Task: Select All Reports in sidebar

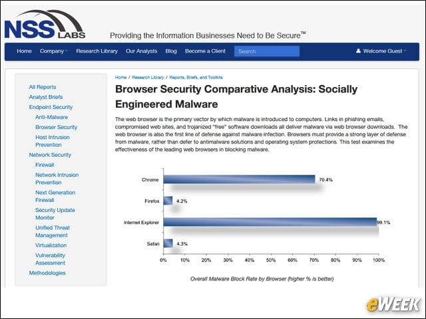Action: pyautogui.click(x=43, y=87)
